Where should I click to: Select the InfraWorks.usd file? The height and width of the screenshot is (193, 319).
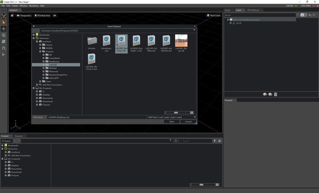(106, 43)
